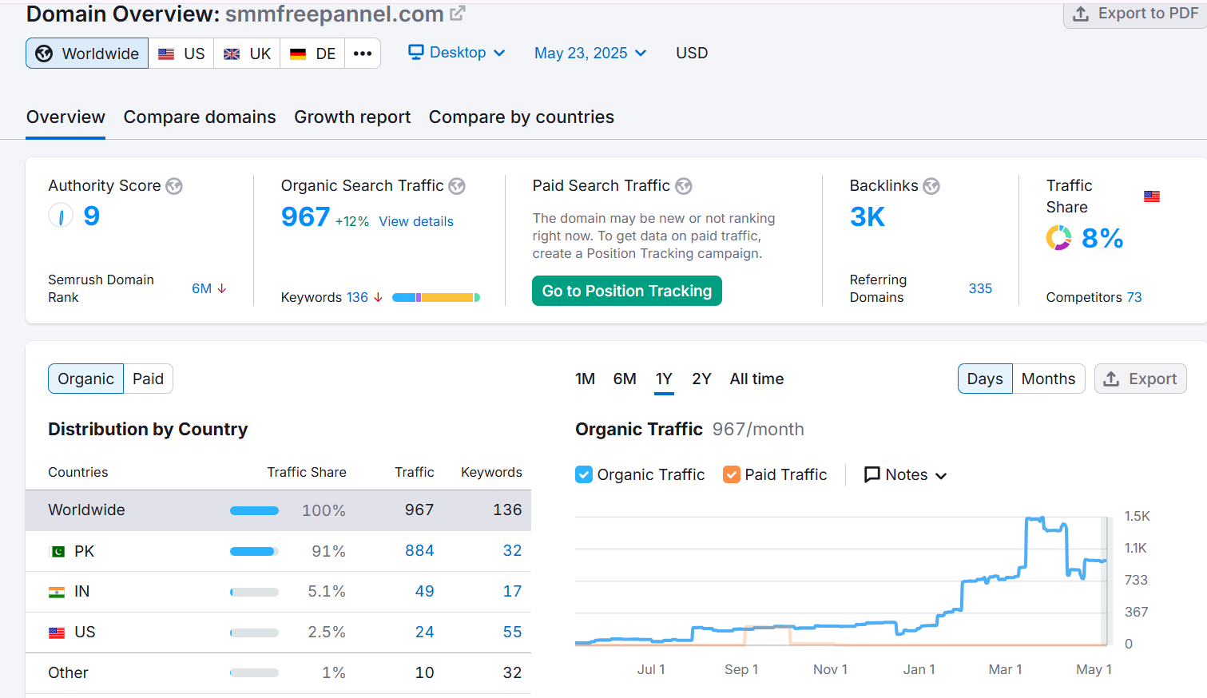This screenshot has width=1207, height=698.
Task: Open external link icon beside smmfreepannel.com
Action: click(458, 14)
